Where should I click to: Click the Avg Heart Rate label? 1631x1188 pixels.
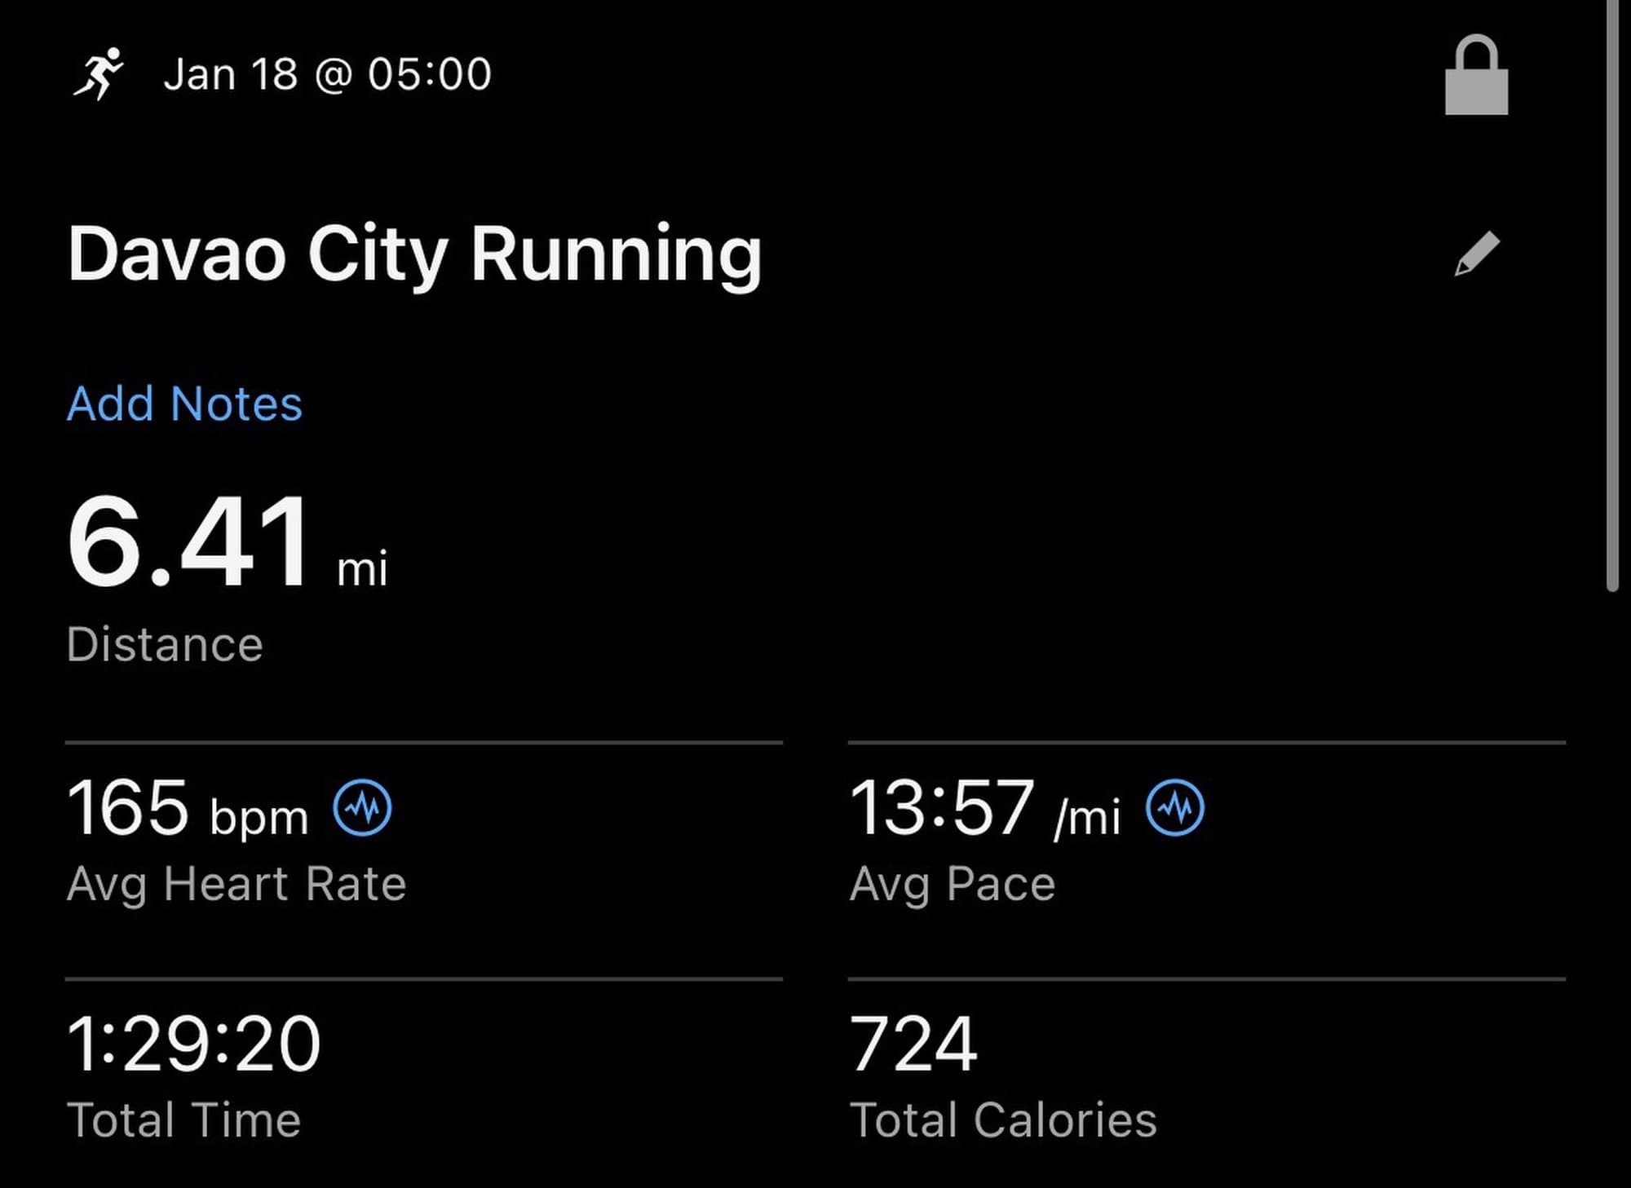[x=236, y=884]
